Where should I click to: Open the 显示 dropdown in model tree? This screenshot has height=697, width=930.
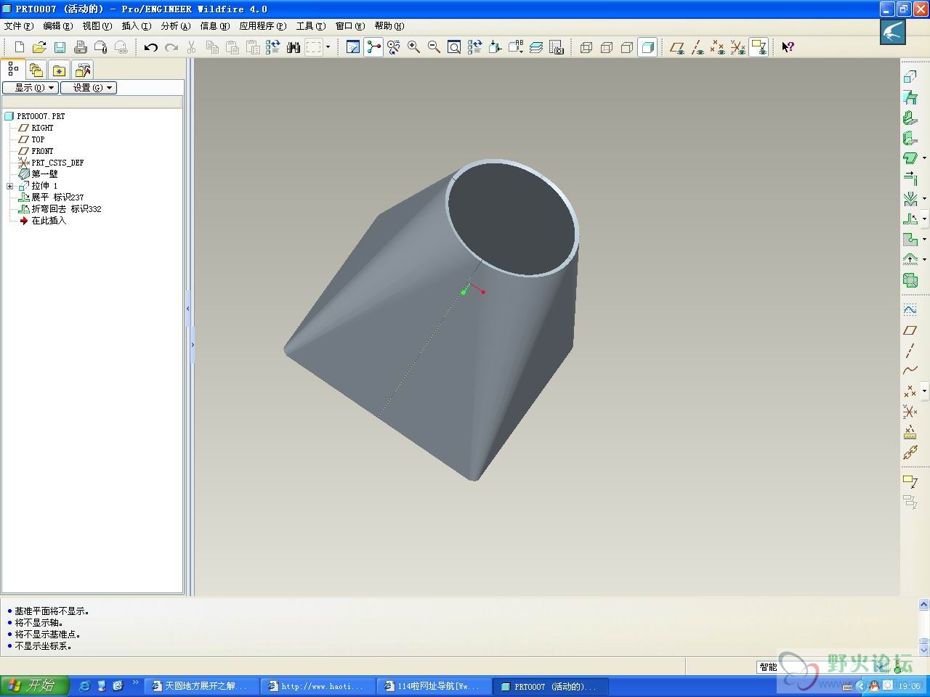point(30,88)
